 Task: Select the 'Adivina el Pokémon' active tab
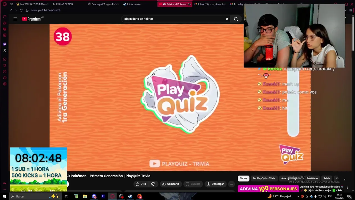175,4
